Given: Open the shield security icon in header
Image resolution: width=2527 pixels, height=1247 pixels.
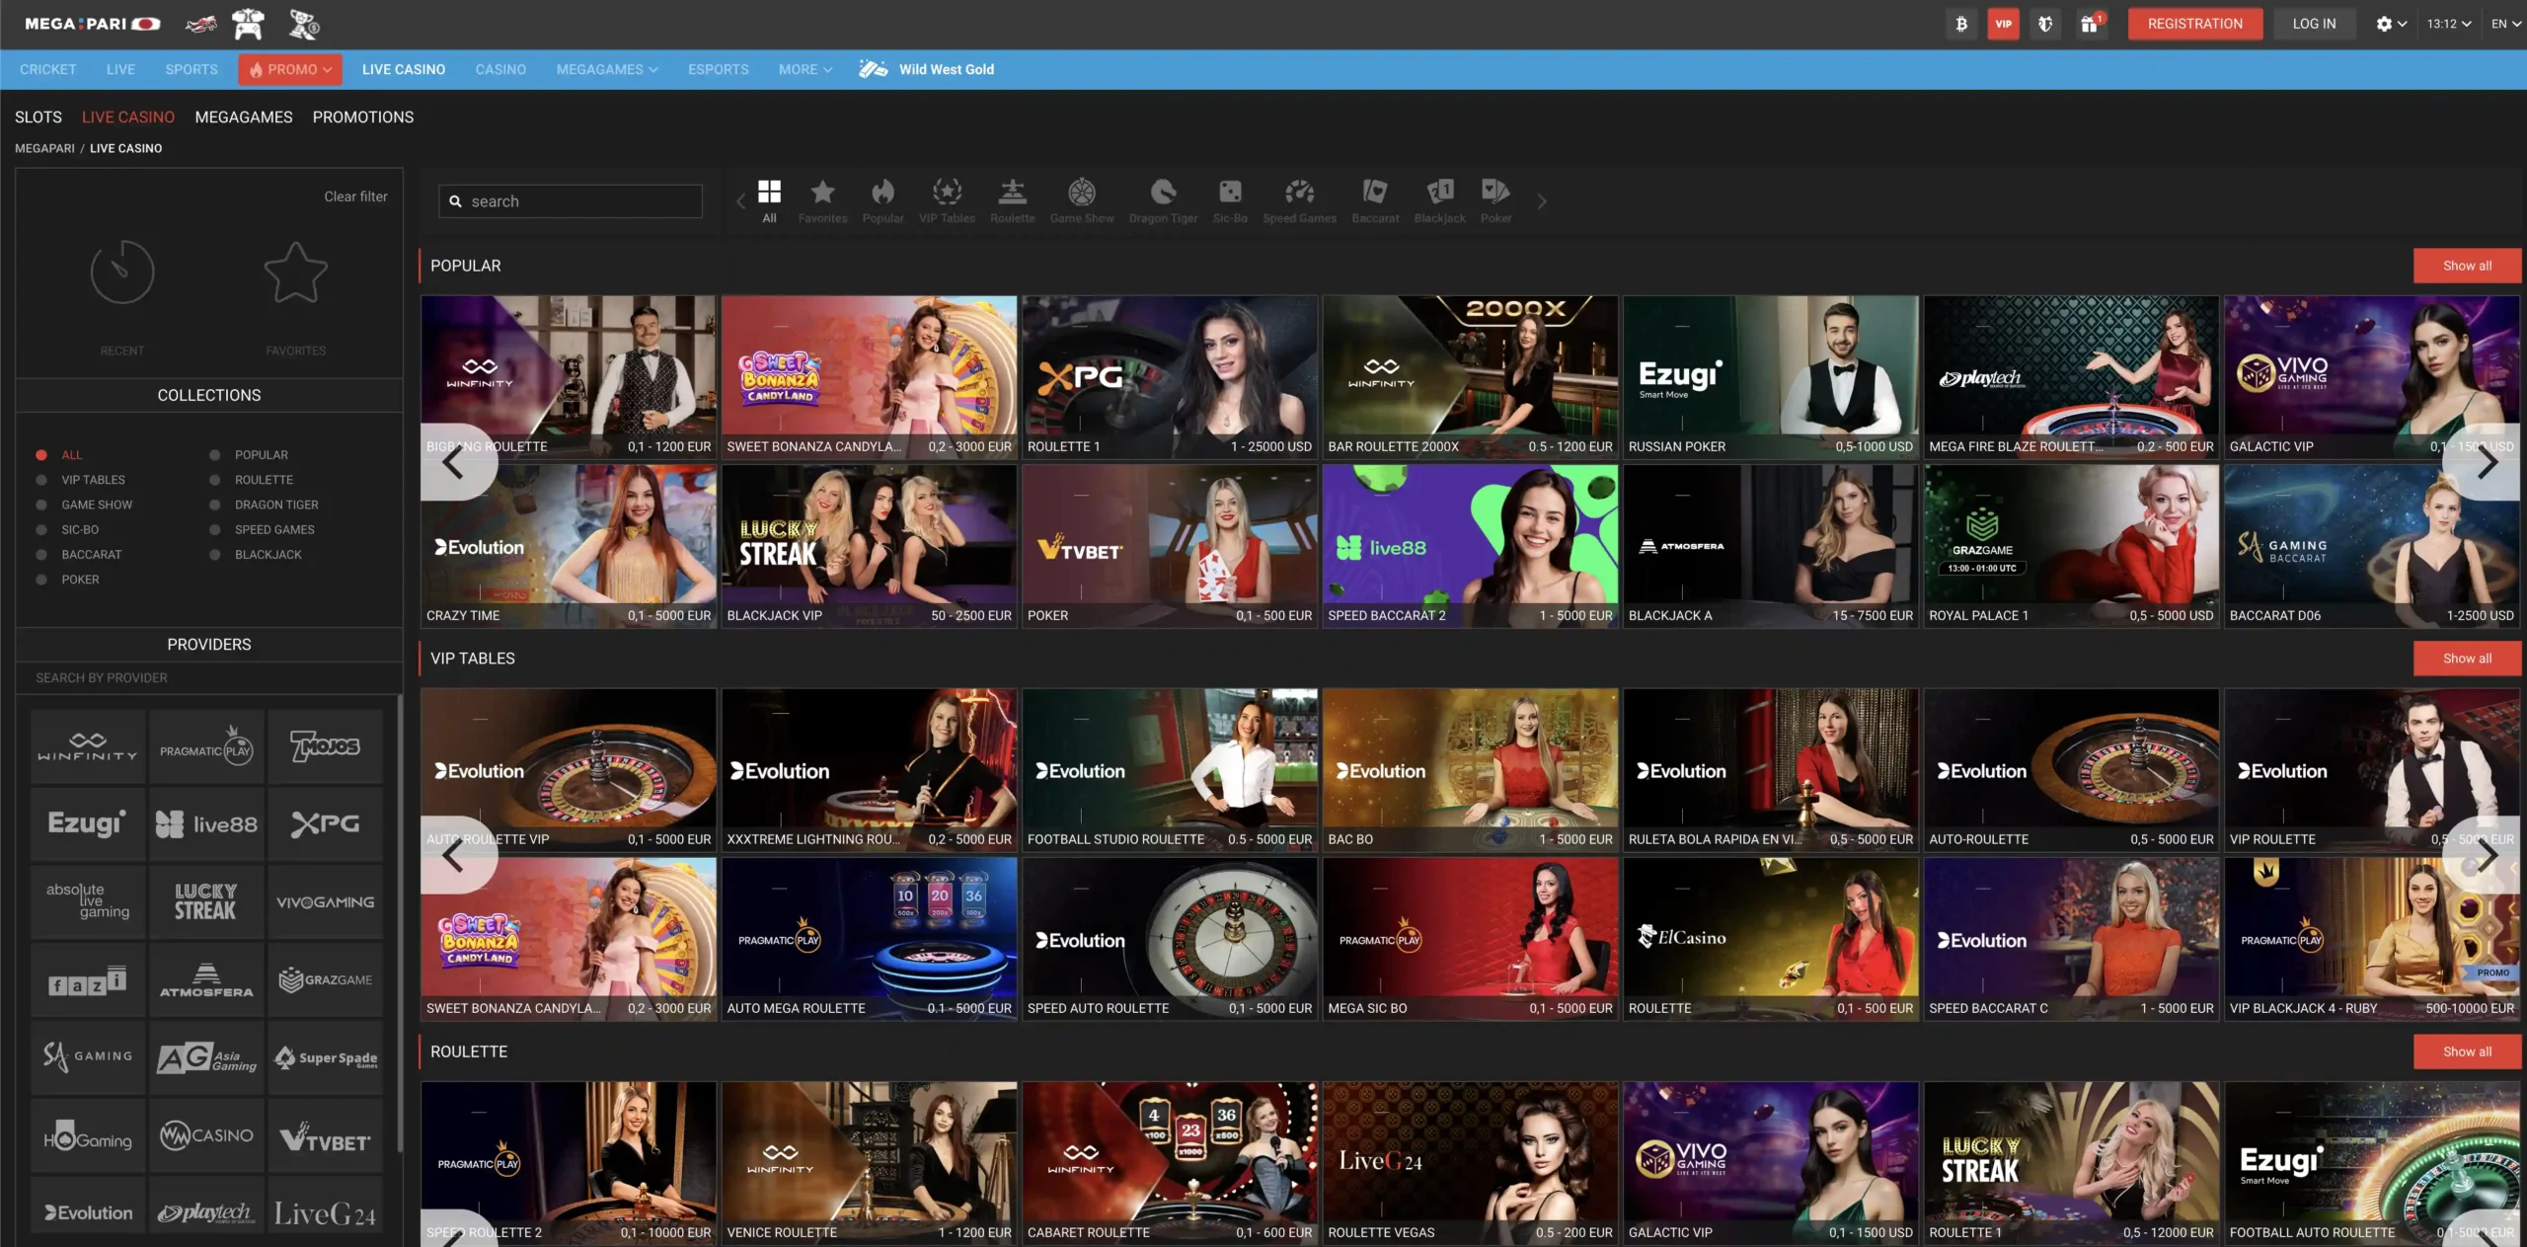Looking at the screenshot, I should 2045,24.
